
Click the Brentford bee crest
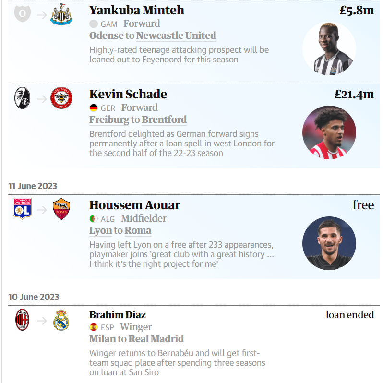(x=61, y=98)
